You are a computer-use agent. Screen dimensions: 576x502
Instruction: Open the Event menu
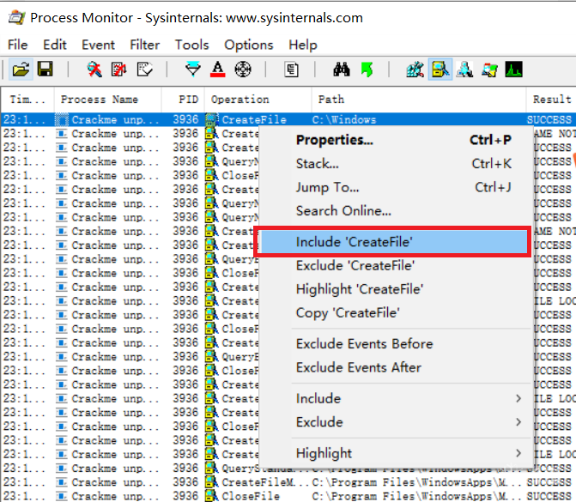tap(98, 45)
